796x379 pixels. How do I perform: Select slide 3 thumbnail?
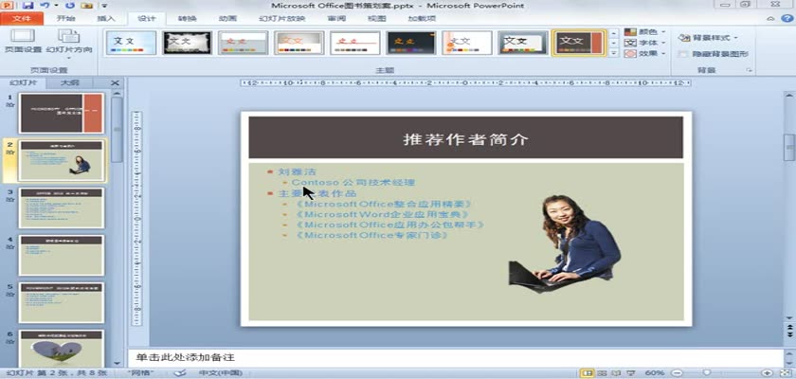[x=61, y=208]
